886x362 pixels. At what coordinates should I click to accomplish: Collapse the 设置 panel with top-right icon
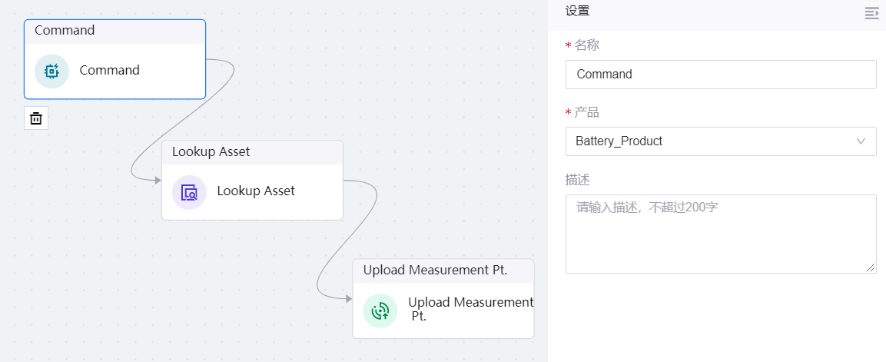coord(871,13)
